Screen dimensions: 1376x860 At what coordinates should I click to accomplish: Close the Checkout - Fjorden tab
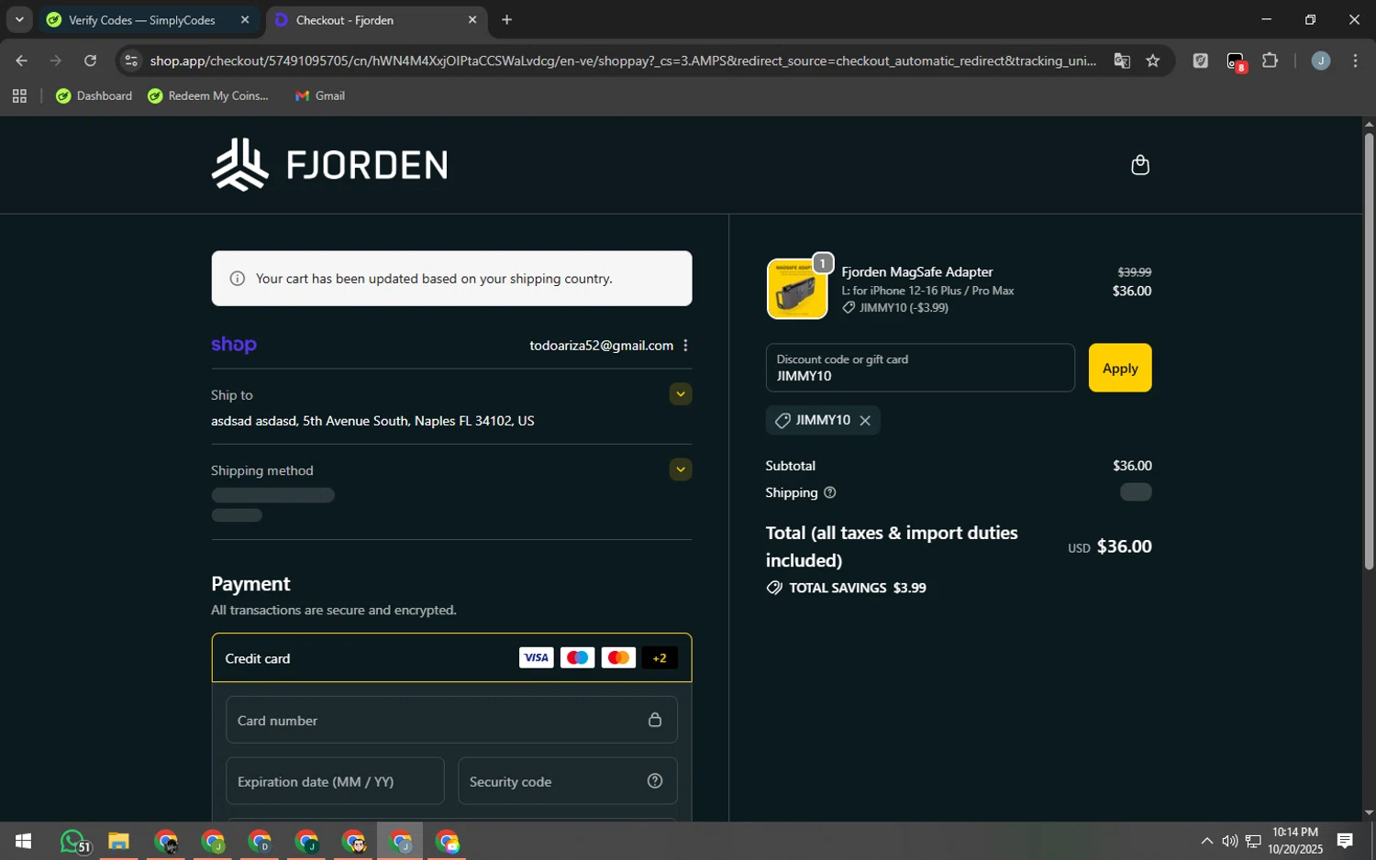click(x=472, y=20)
